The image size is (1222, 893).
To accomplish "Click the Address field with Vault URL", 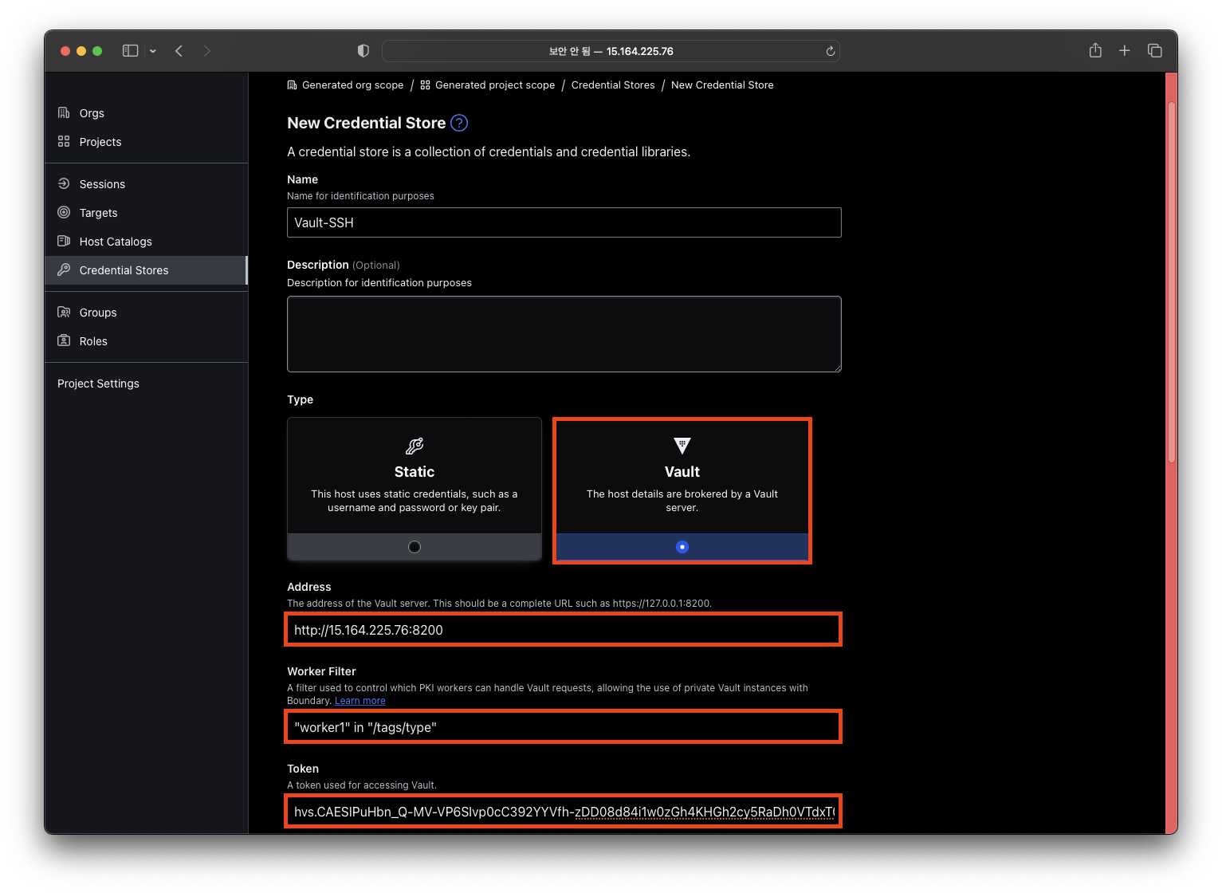I will click(564, 630).
